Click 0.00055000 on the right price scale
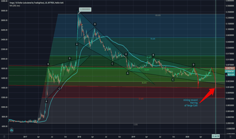The width and height of the screenshot is (236, 139). 230,99
